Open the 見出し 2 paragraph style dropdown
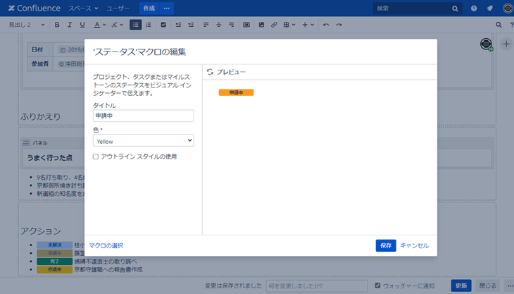The height and width of the screenshot is (294, 514). 26,25
